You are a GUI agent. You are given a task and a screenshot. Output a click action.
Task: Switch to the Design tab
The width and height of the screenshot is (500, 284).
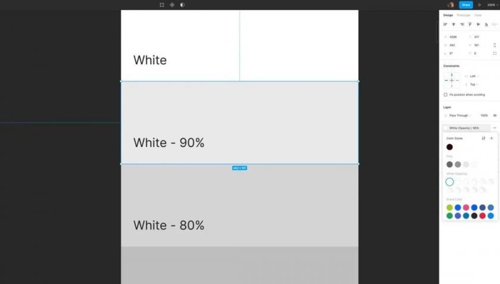pos(448,15)
